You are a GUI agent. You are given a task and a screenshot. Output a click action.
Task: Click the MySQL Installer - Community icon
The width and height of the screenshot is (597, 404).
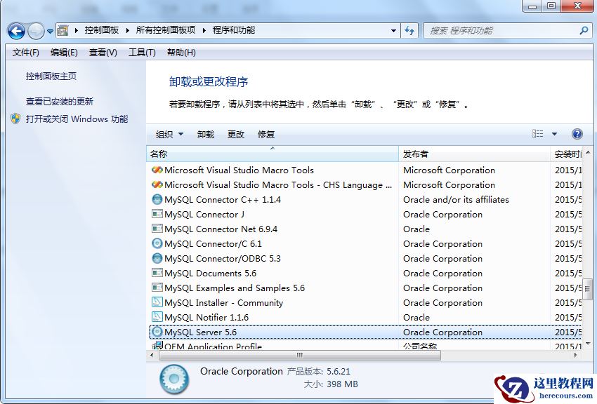pyautogui.click(x=157, y=302)
